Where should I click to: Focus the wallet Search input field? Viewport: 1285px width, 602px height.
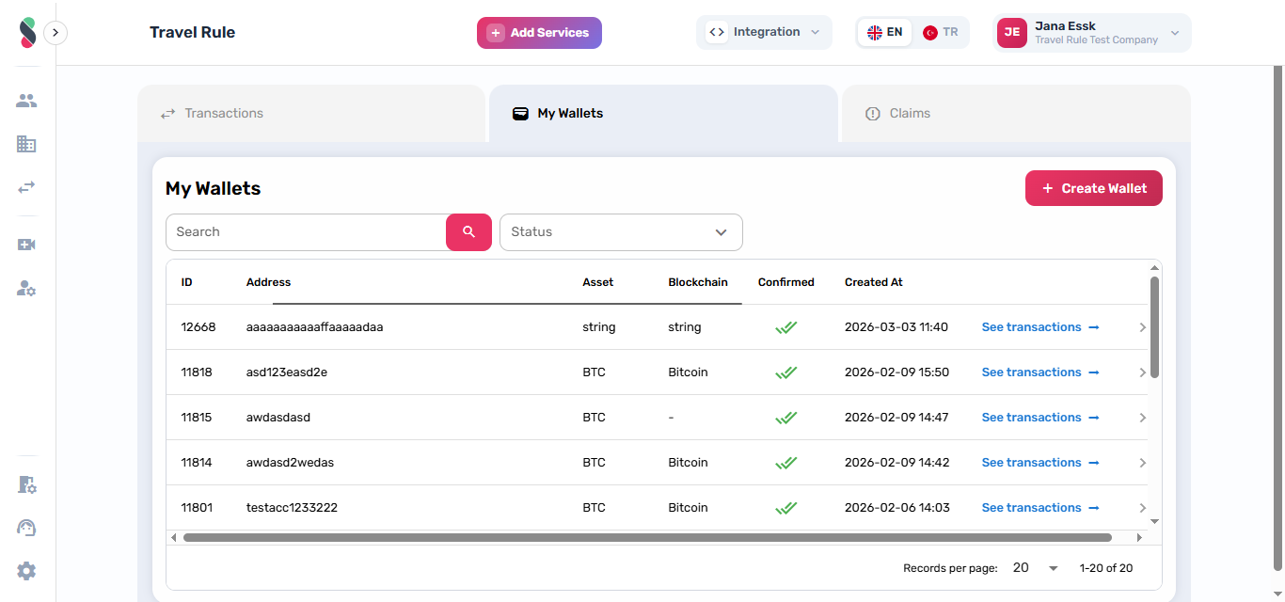306,232
